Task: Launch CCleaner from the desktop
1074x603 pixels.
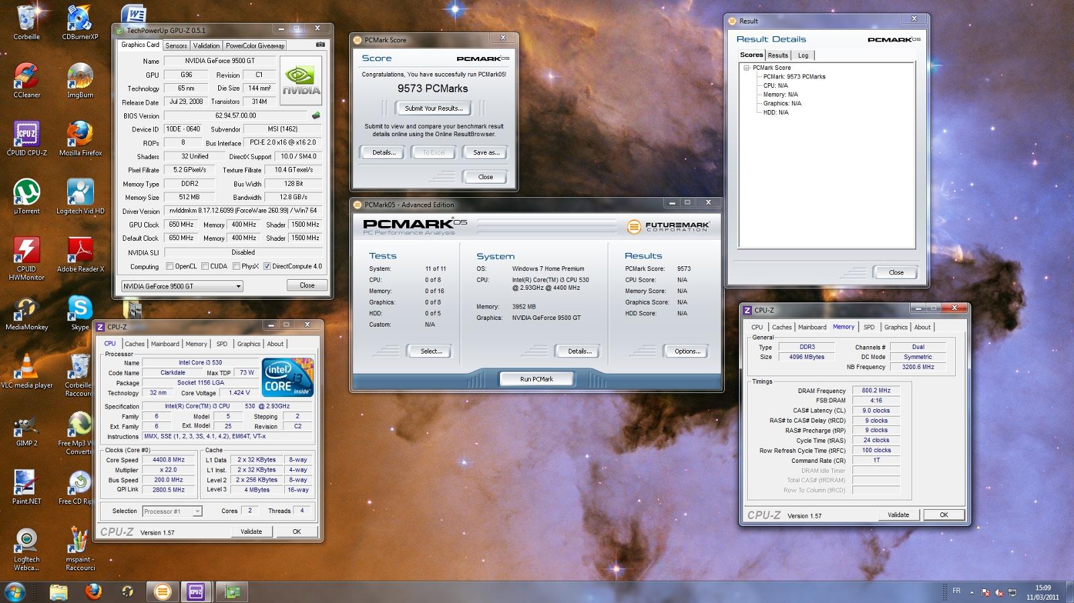Action: (27, 80)
